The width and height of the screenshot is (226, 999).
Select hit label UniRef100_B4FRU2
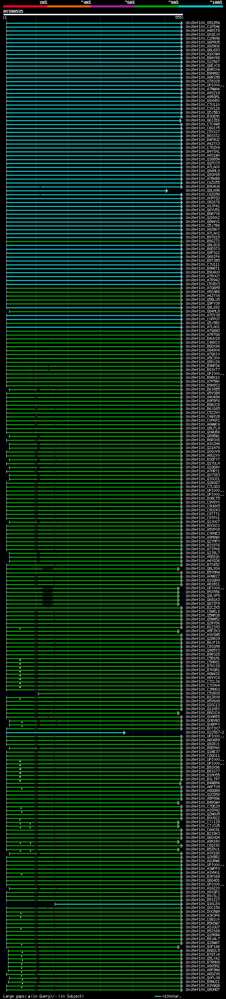203,140
